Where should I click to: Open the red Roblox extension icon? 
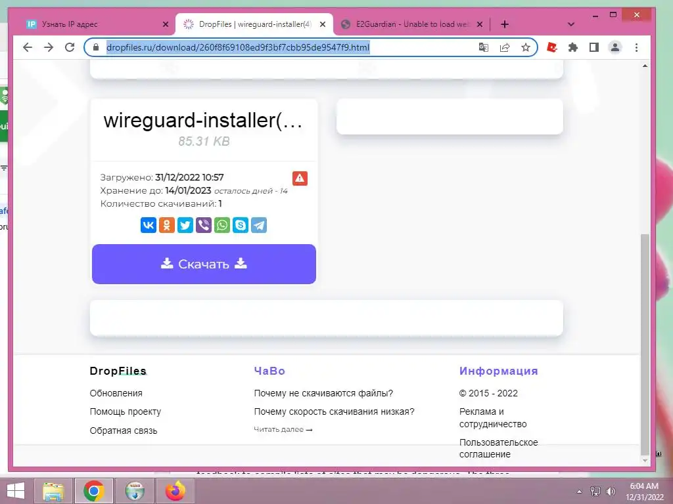click(552, 47)
